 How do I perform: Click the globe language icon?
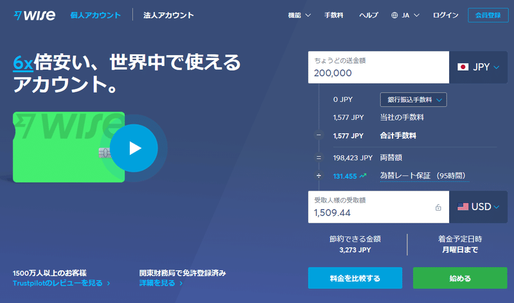point(394,15)
